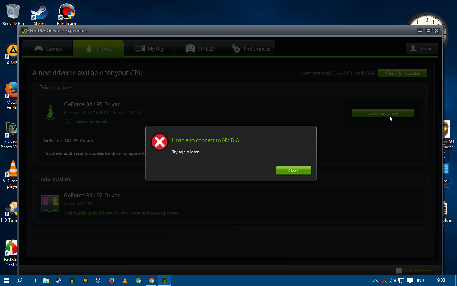Click the 'Unable to connect to NVIDIA' heading
This screenshot has width=457, height=286.
(206, 140)
